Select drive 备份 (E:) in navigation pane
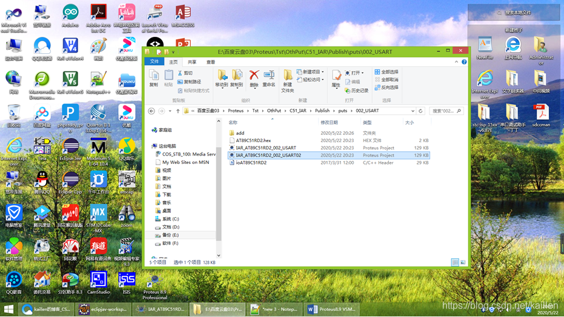 [x=170, y=235]
